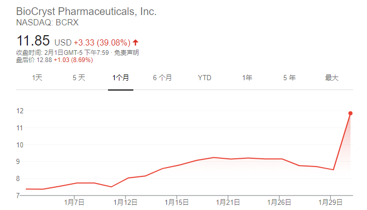Click the NASDAQ: BCRX ticker text
This screenshot has height=210, width=367.
tap(48, 23)
